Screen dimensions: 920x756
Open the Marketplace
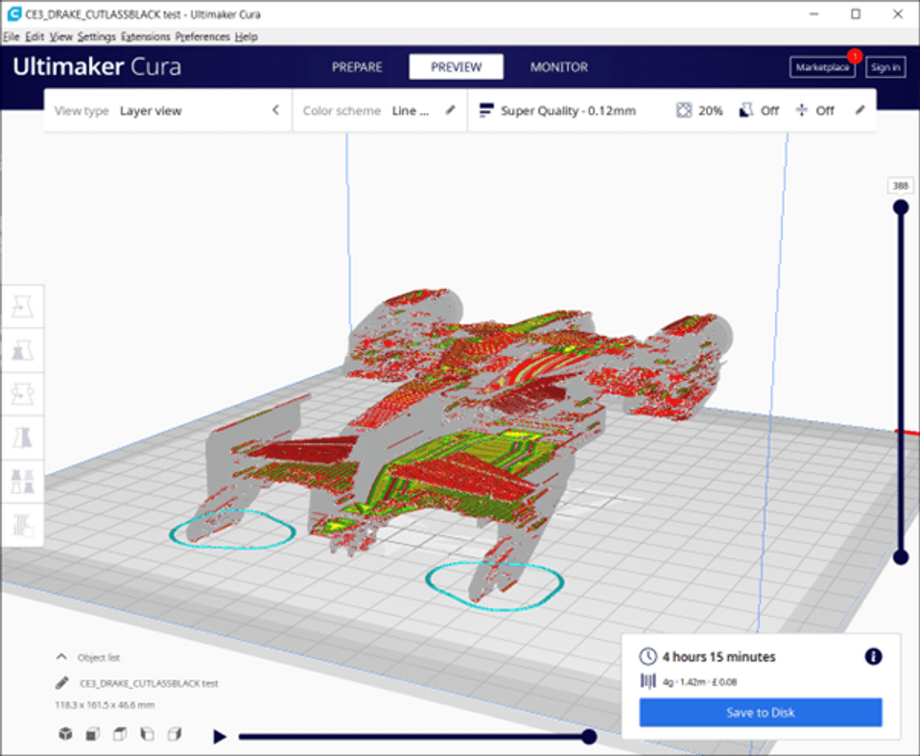click(822, 67)
